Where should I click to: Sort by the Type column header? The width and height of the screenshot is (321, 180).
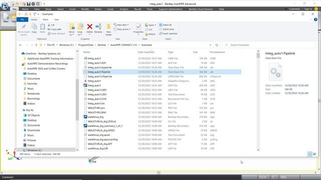coord(171,52)
